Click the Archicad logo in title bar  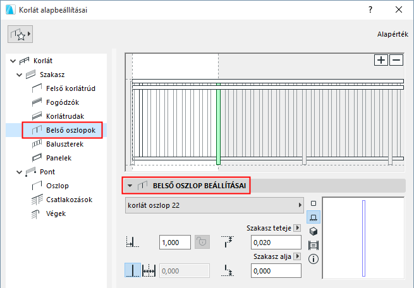(x=10, y=9)
